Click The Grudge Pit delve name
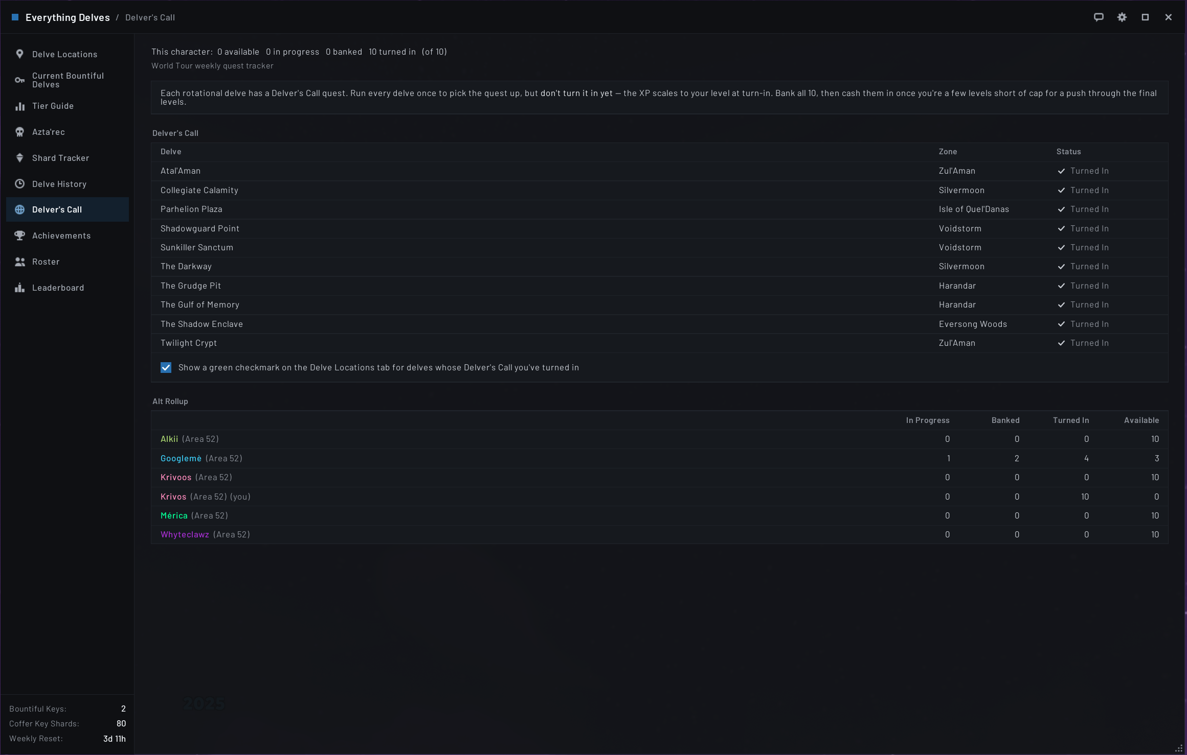The height and width of the screenshot is (755, 1187). pyautogui.click(x=191, y=286)
